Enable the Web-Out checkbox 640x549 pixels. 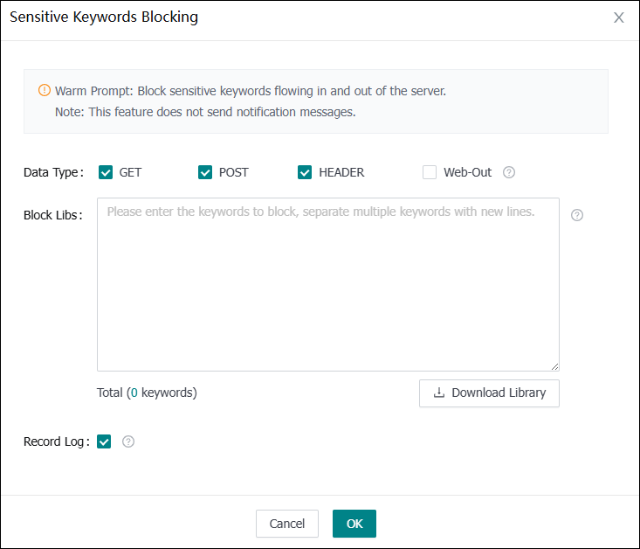(430, 172)
